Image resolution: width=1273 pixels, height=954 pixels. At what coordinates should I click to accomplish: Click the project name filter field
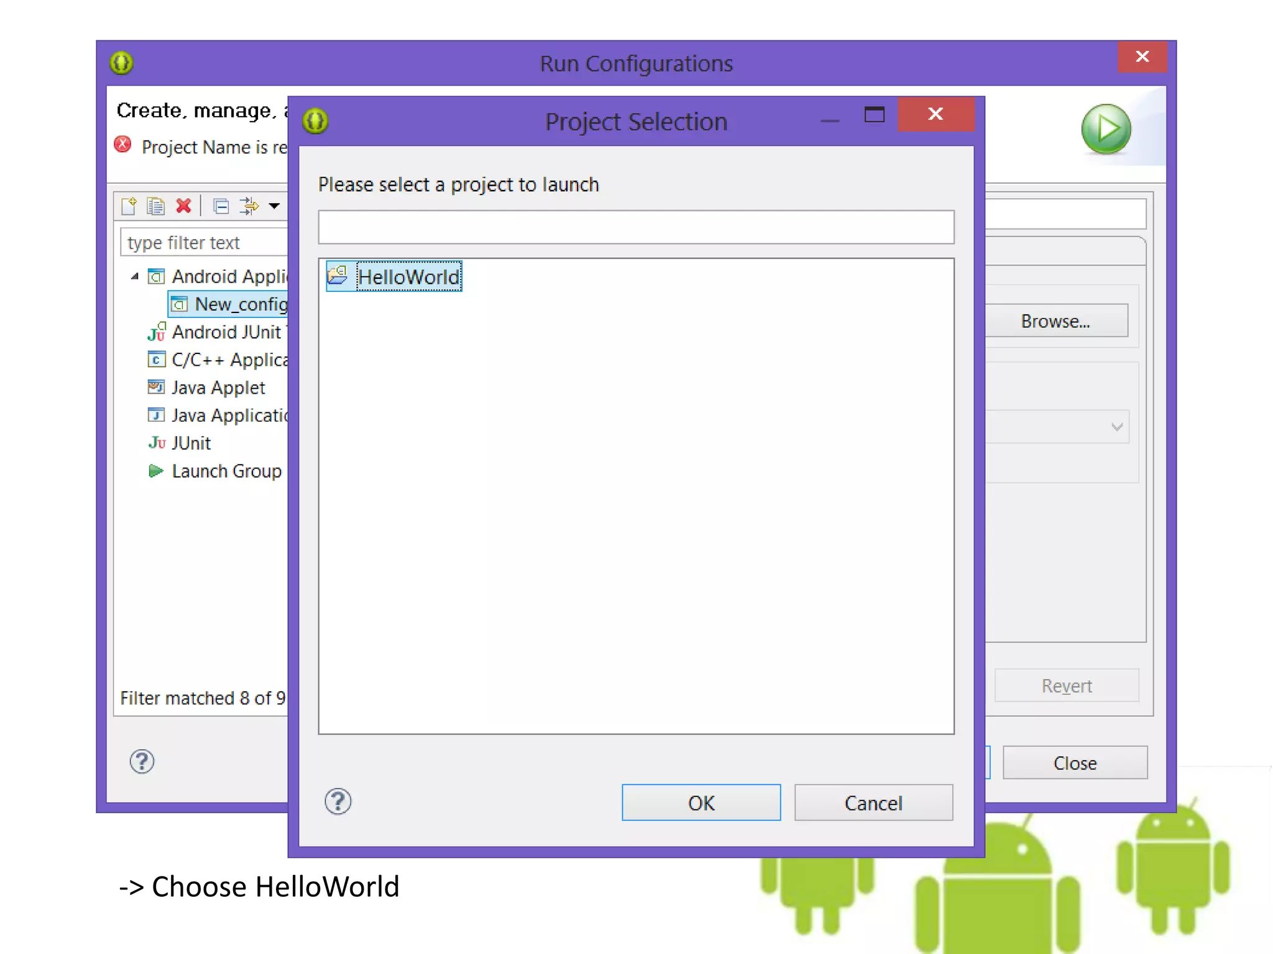tap(636, 227)
